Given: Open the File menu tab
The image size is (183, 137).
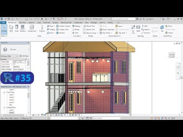Looking at the screenshot, I should click(3, 22).
